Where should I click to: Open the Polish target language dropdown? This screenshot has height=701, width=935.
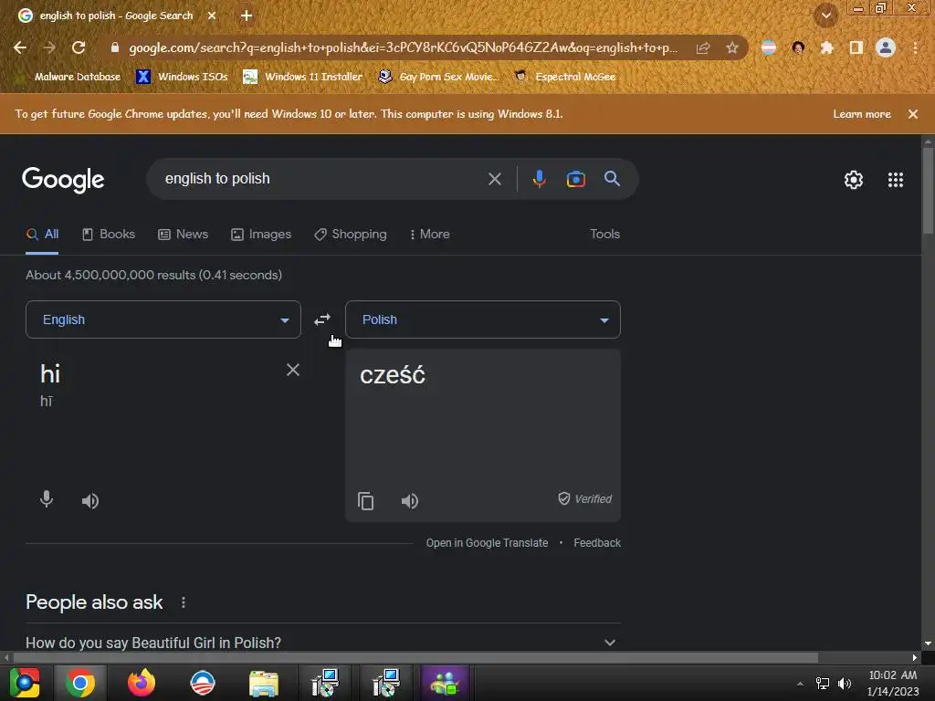point(482,319)
